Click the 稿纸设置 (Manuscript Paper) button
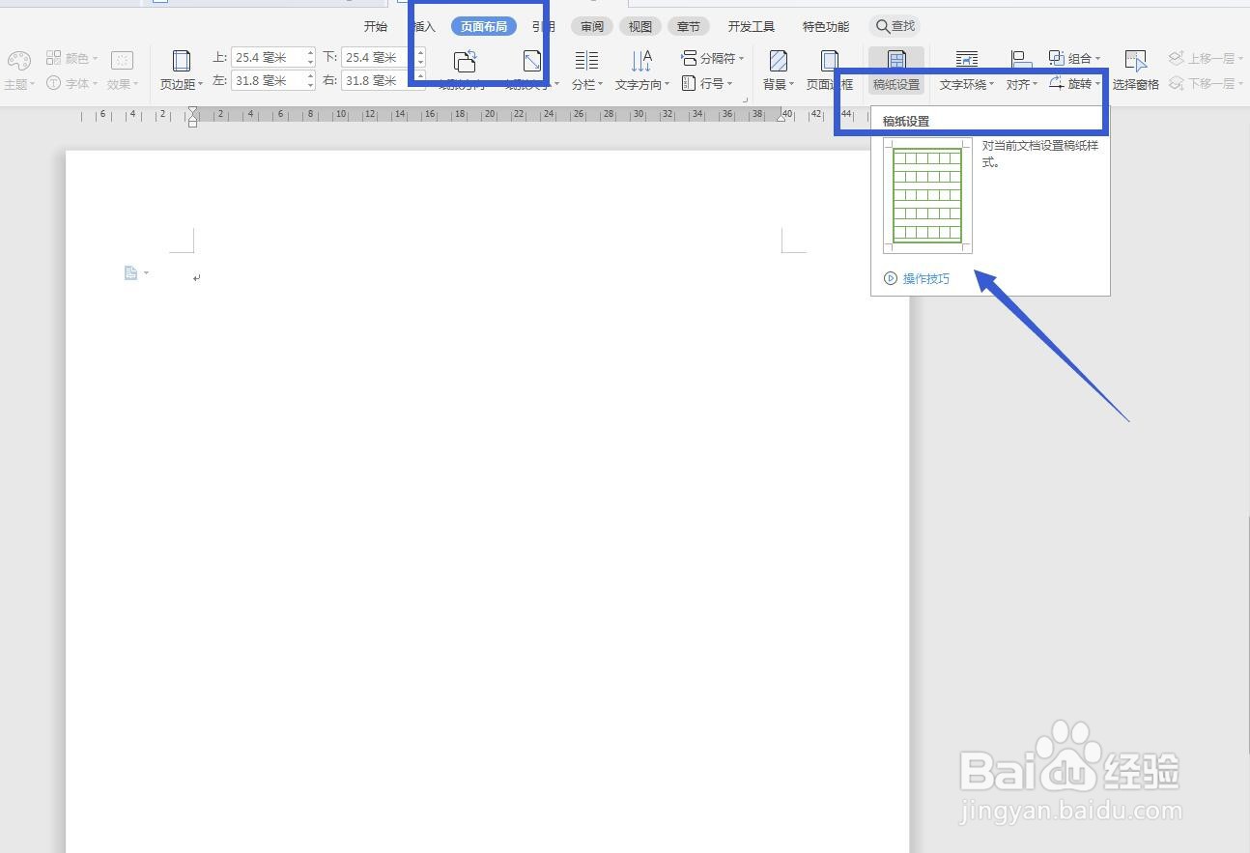1250x853 pixels. pos(896,71)
